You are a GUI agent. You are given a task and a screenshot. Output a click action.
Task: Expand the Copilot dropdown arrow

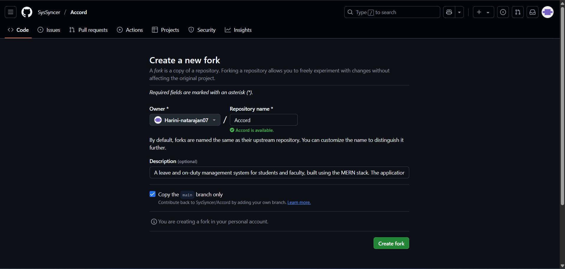click(x=459, y=12)
